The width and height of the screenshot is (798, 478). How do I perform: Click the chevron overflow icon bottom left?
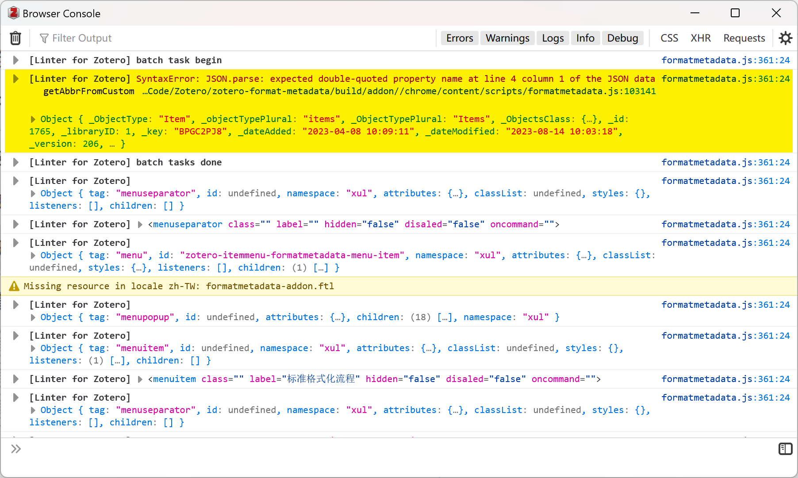[x=16, y=449]
